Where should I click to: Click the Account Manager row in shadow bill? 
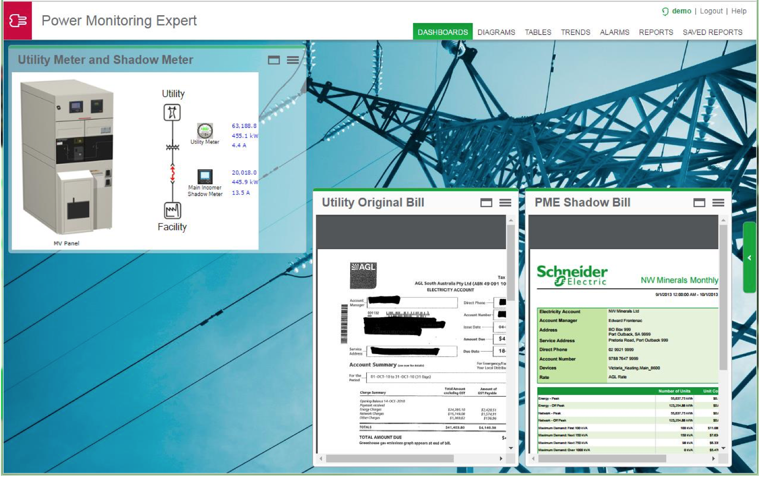[x=628, y=320]
